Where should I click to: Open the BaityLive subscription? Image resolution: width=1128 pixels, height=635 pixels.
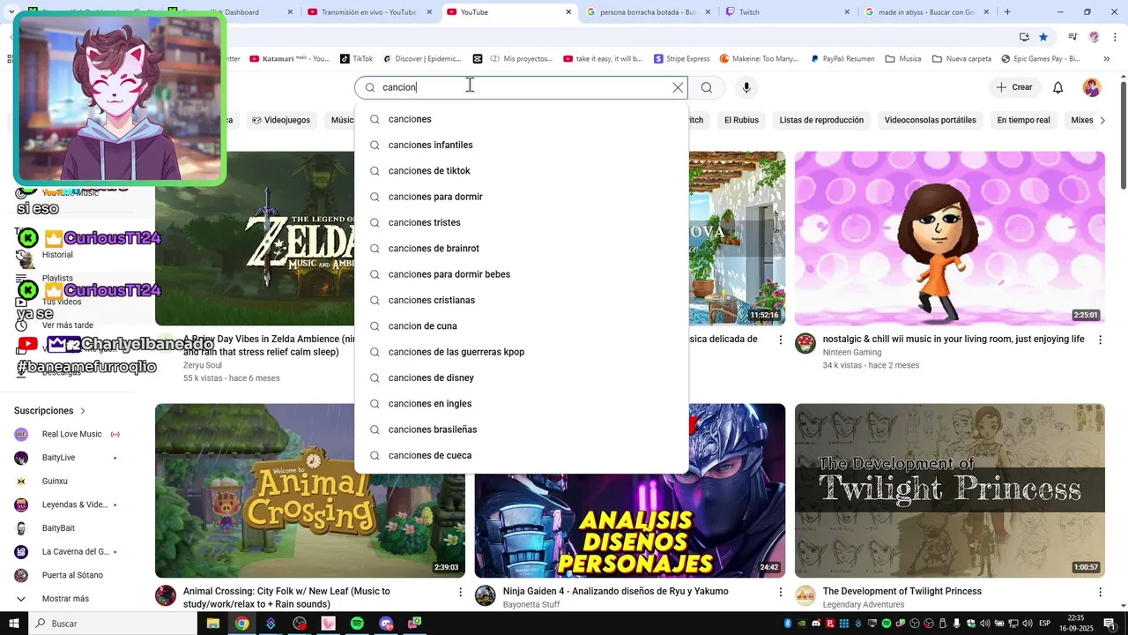(x=67, y=458)
